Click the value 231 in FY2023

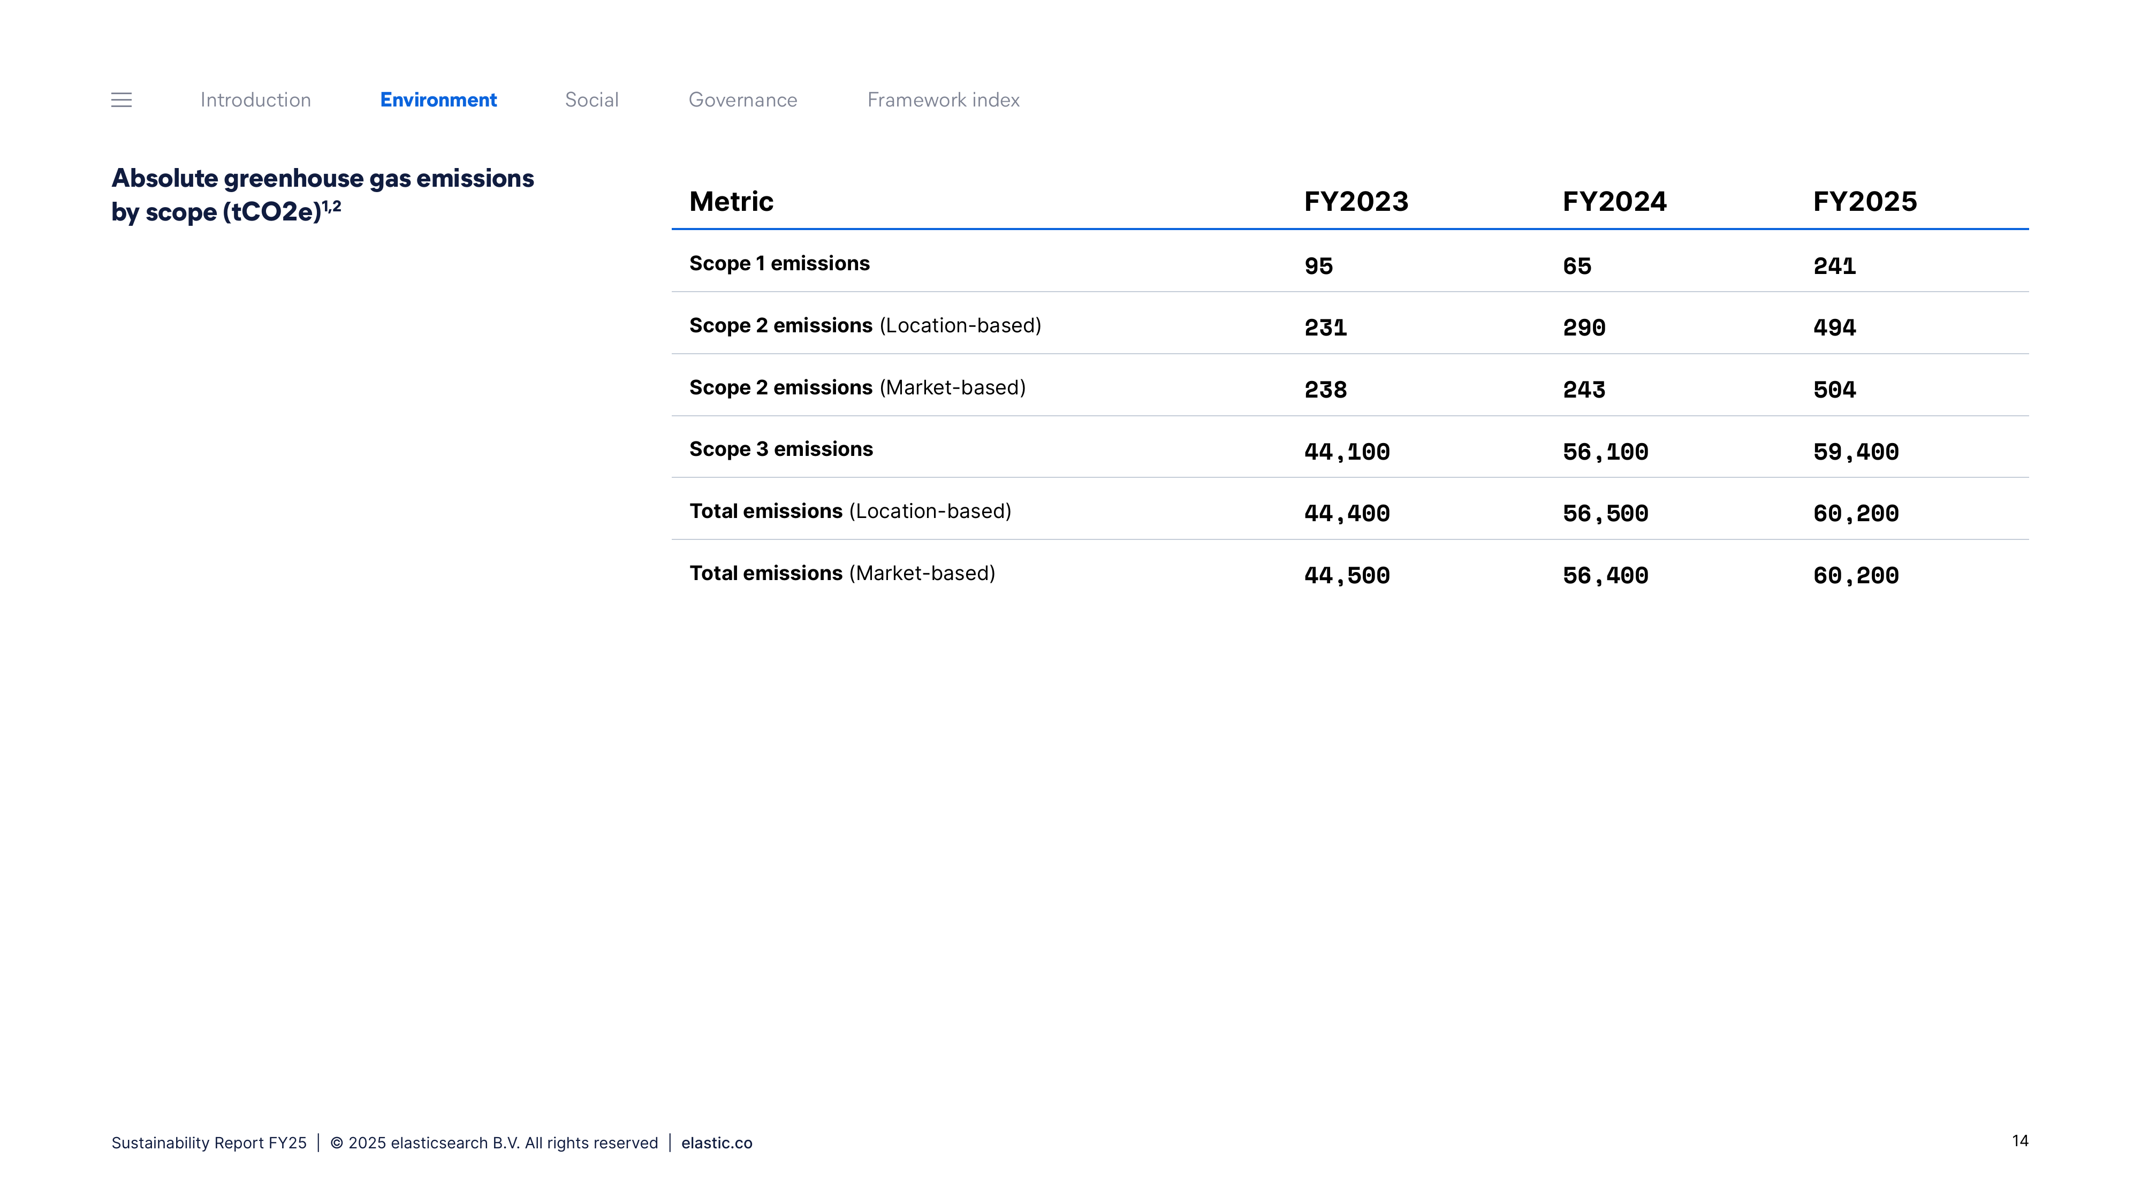coord(1325,327)
